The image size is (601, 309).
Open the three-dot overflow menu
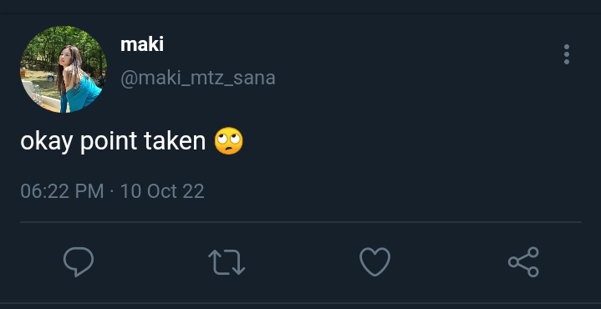(567, 54)
